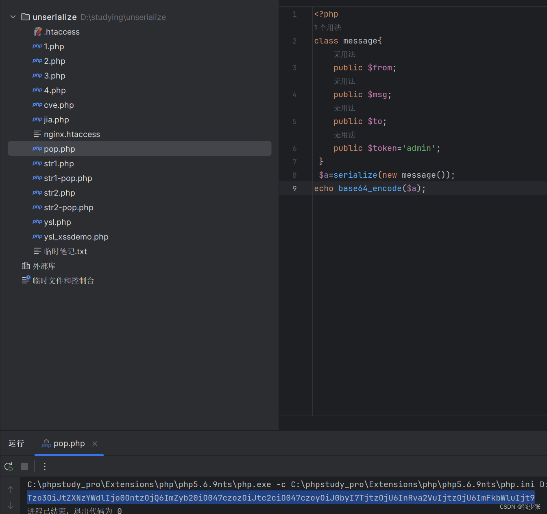Image resolution: width=547 pixels, height=514 pixels.
Task: Select pop.php in the project tree
Action: point(139,149)
